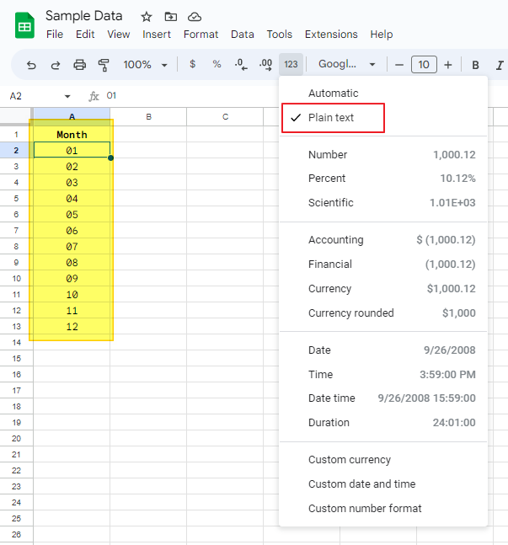The height and width of the screenshot is (545, 508).
Task: Click the move to folder icon
Action: pyautogui.click(x=171, y=17)
